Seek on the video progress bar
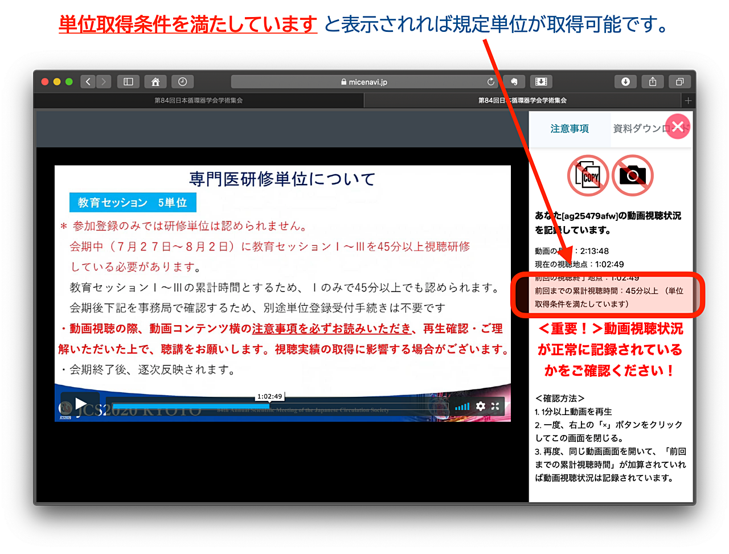 (x=280, y=406)
